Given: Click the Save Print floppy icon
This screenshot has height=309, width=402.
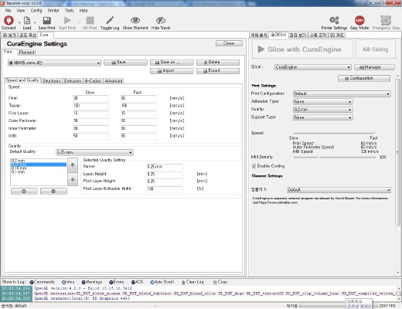Looking at the screenshot, I should 46,20.
